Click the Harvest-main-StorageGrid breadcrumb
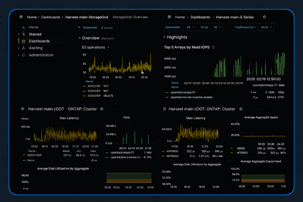 pyautogui.click(x=87, y=17)
